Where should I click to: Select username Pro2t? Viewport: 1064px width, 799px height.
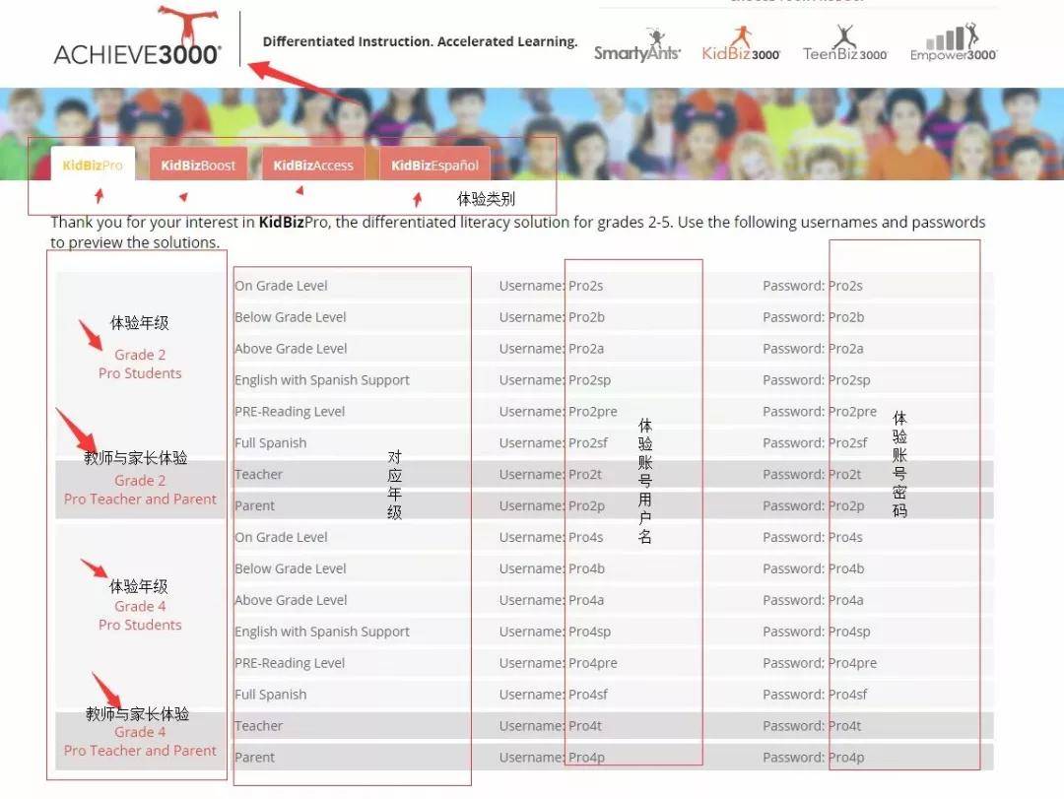point(585,474)
